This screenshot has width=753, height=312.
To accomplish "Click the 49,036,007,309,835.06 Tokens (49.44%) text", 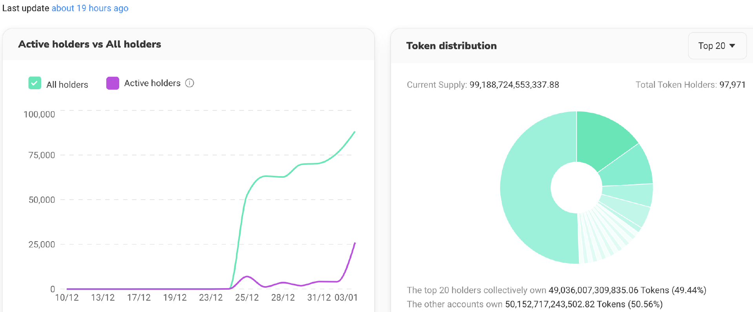I will click(627, 290).
